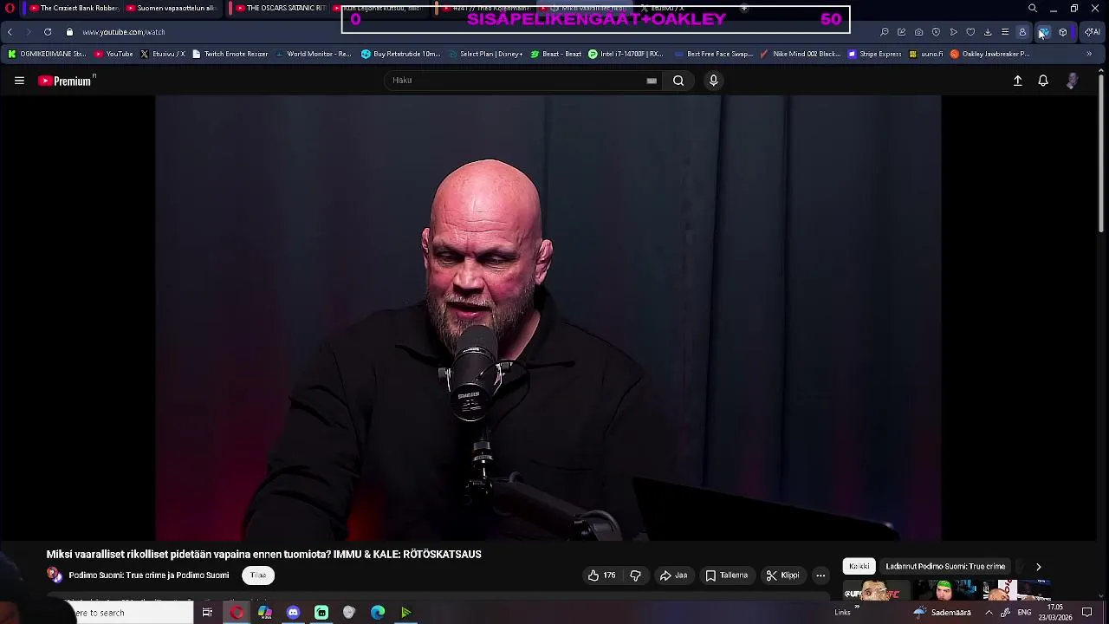The width and height of the screenshot is (1109, 624).
Task: Save video with Tallenna button
Action: [726, 575]
